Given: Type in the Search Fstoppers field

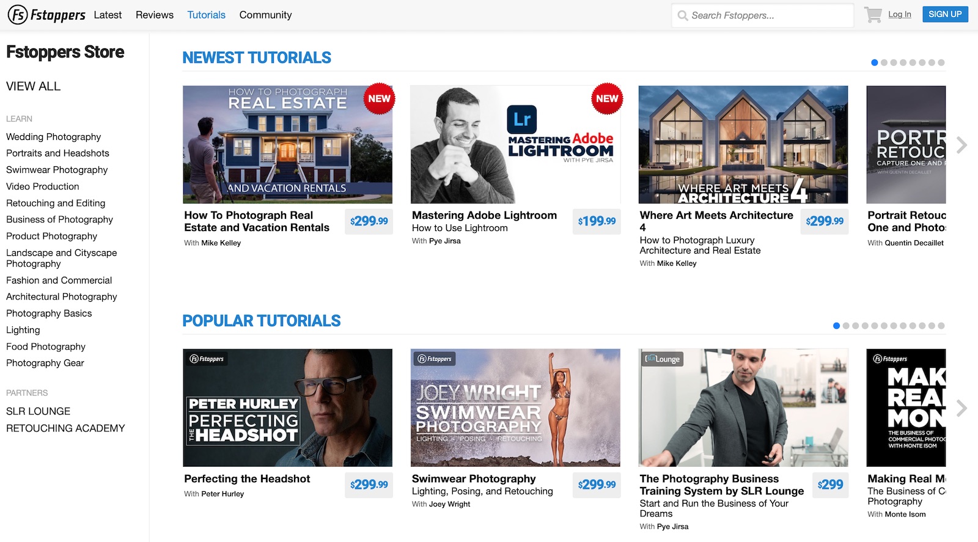Looking at the screenshot, I should [x=770, y=15].
